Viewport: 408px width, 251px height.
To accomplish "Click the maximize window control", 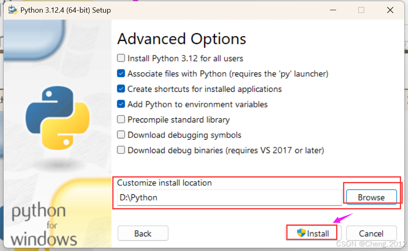I will point(361,10).
